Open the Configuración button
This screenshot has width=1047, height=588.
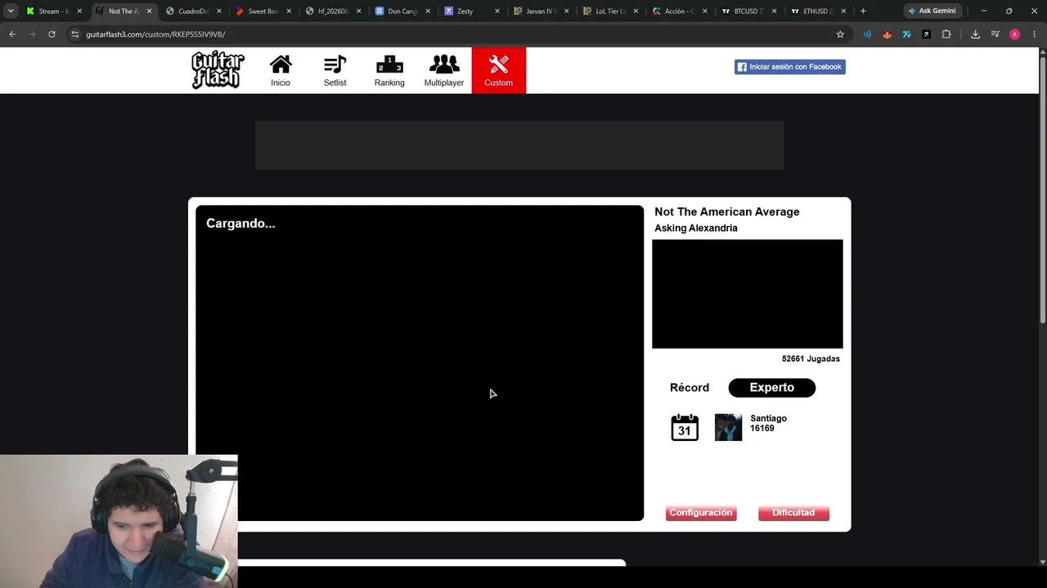coord(701,513)
